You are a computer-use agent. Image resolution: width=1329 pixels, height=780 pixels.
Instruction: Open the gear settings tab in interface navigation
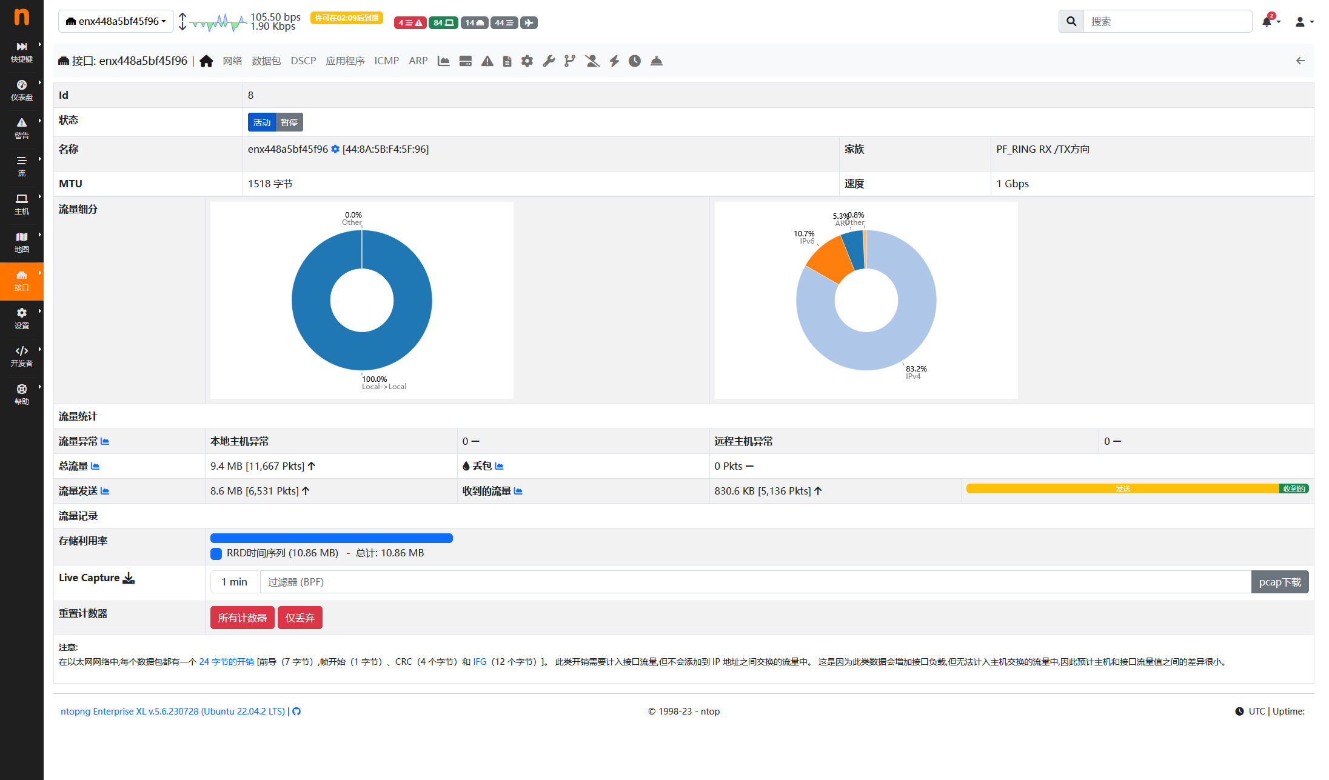click(x=527, y=61)
